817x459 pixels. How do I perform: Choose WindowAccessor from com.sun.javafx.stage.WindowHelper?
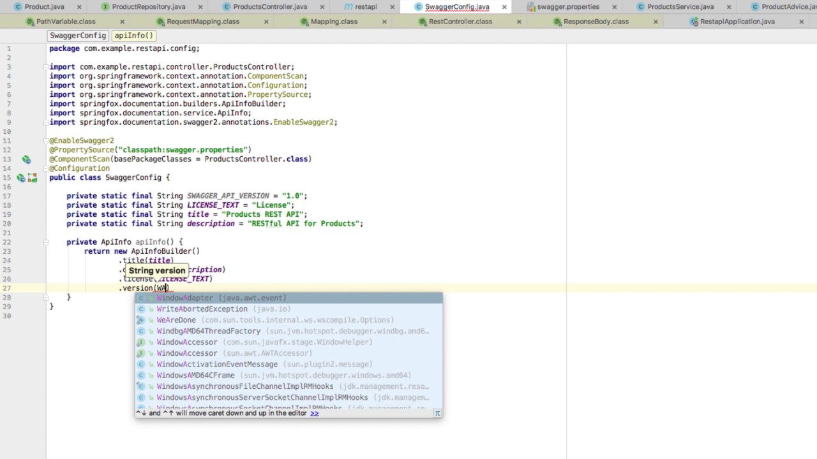pos(289,342)
